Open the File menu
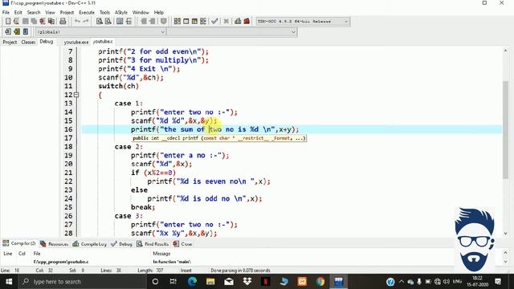This screenshot has height=289, width=514. (x=6, y=13)
